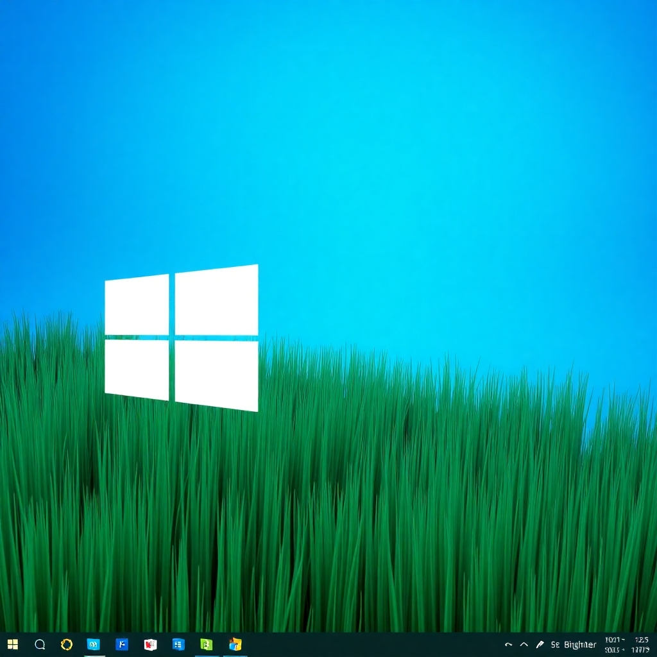Launch Microsoft Excel from the taskbar
The image size is (657, 657).
pos(207,645)
